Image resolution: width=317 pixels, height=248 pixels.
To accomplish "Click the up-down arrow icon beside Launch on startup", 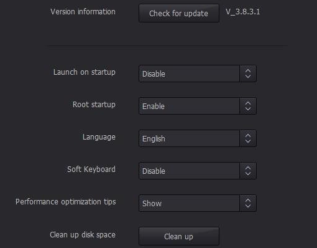I will [248, 74].
